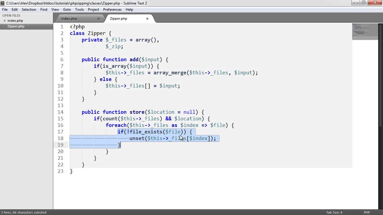Click 'file_exists' on line 17
This screenshot has height=215, width=383.
[x=146, y=132]
